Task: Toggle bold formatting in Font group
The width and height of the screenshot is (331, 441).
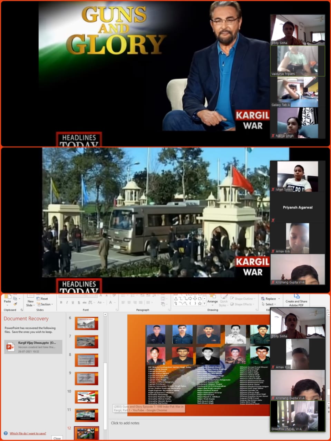Action: (61, 302)
